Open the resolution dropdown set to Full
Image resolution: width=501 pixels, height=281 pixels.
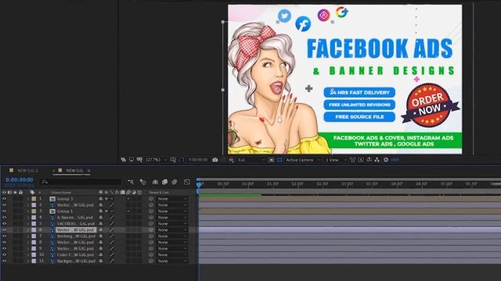pos(251,159)
